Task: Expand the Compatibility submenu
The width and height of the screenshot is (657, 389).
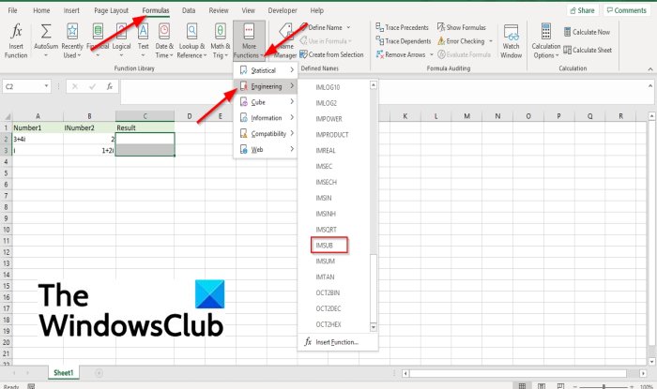Action: (266, 134)
